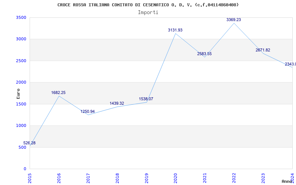Click the 1439.32 data point label
This screenshot has height=185, width=296.
117,103
